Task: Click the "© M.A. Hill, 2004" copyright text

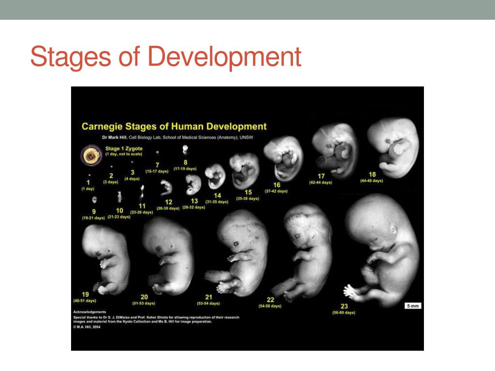Action: pyautogui.click(x=87, y=327)
